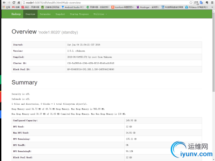Click the 'Started:' label cell
Viewport: 215px width, 161px height.
[39, 45]
